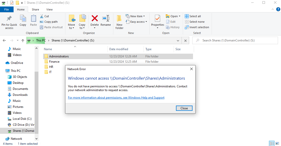Screen dimensions: 281x146
Task: Click the Cut scissors icon
Action: tap(42, 16)
